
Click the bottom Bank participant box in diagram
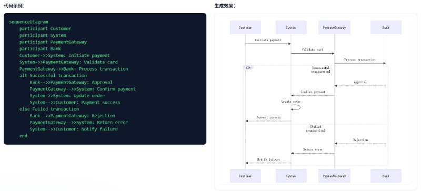click(386, 176)
